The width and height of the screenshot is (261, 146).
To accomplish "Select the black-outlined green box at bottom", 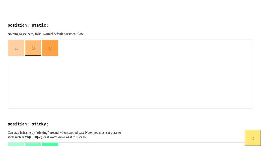I will 33,144.
